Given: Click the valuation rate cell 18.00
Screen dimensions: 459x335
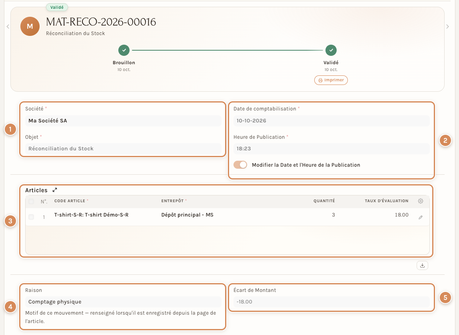Looking at the screenshot, I should click(x=401, y=215).
